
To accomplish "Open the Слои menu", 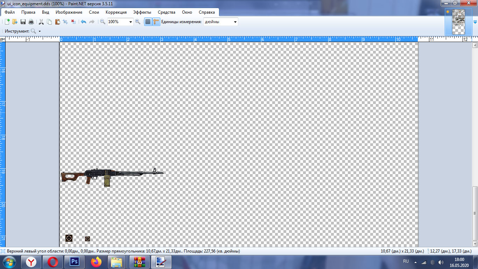I will pyautogui.click(x=94, y=12).
